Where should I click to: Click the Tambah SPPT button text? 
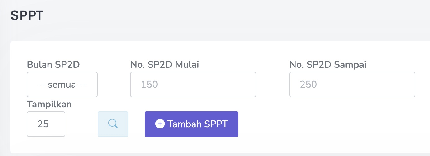click(198, 124)
